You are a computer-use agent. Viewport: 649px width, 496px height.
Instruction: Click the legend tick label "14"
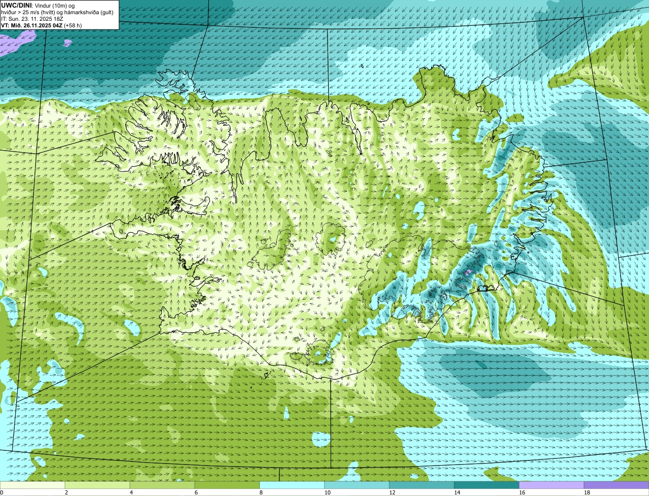pos(457,492)
